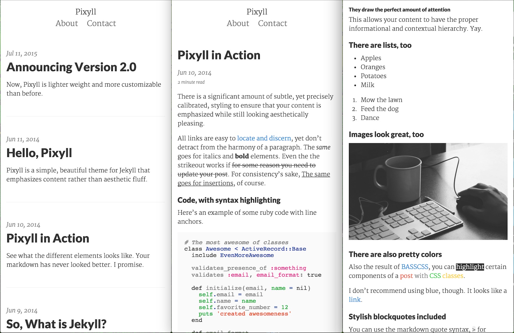This screenshot has width=514, height=333.
Task: Click the bold word 'bold'
Action: pos(242,156)
